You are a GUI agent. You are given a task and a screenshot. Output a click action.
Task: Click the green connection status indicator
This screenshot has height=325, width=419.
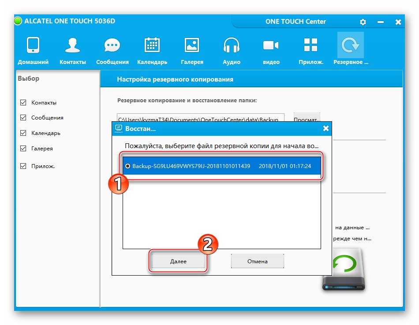pyautogui.click(x=18, y=21)
